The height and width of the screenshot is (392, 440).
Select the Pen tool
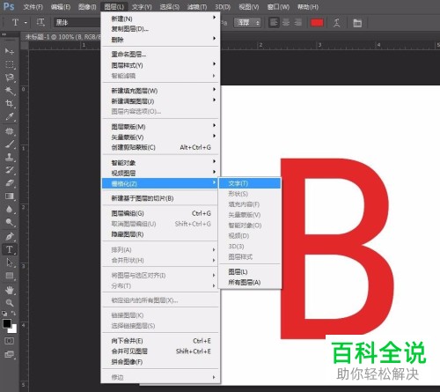point(10,236)
